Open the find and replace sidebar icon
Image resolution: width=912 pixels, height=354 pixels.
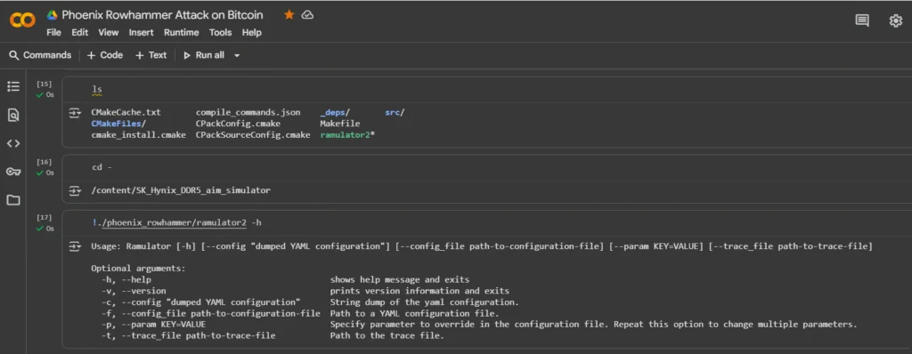12,115
